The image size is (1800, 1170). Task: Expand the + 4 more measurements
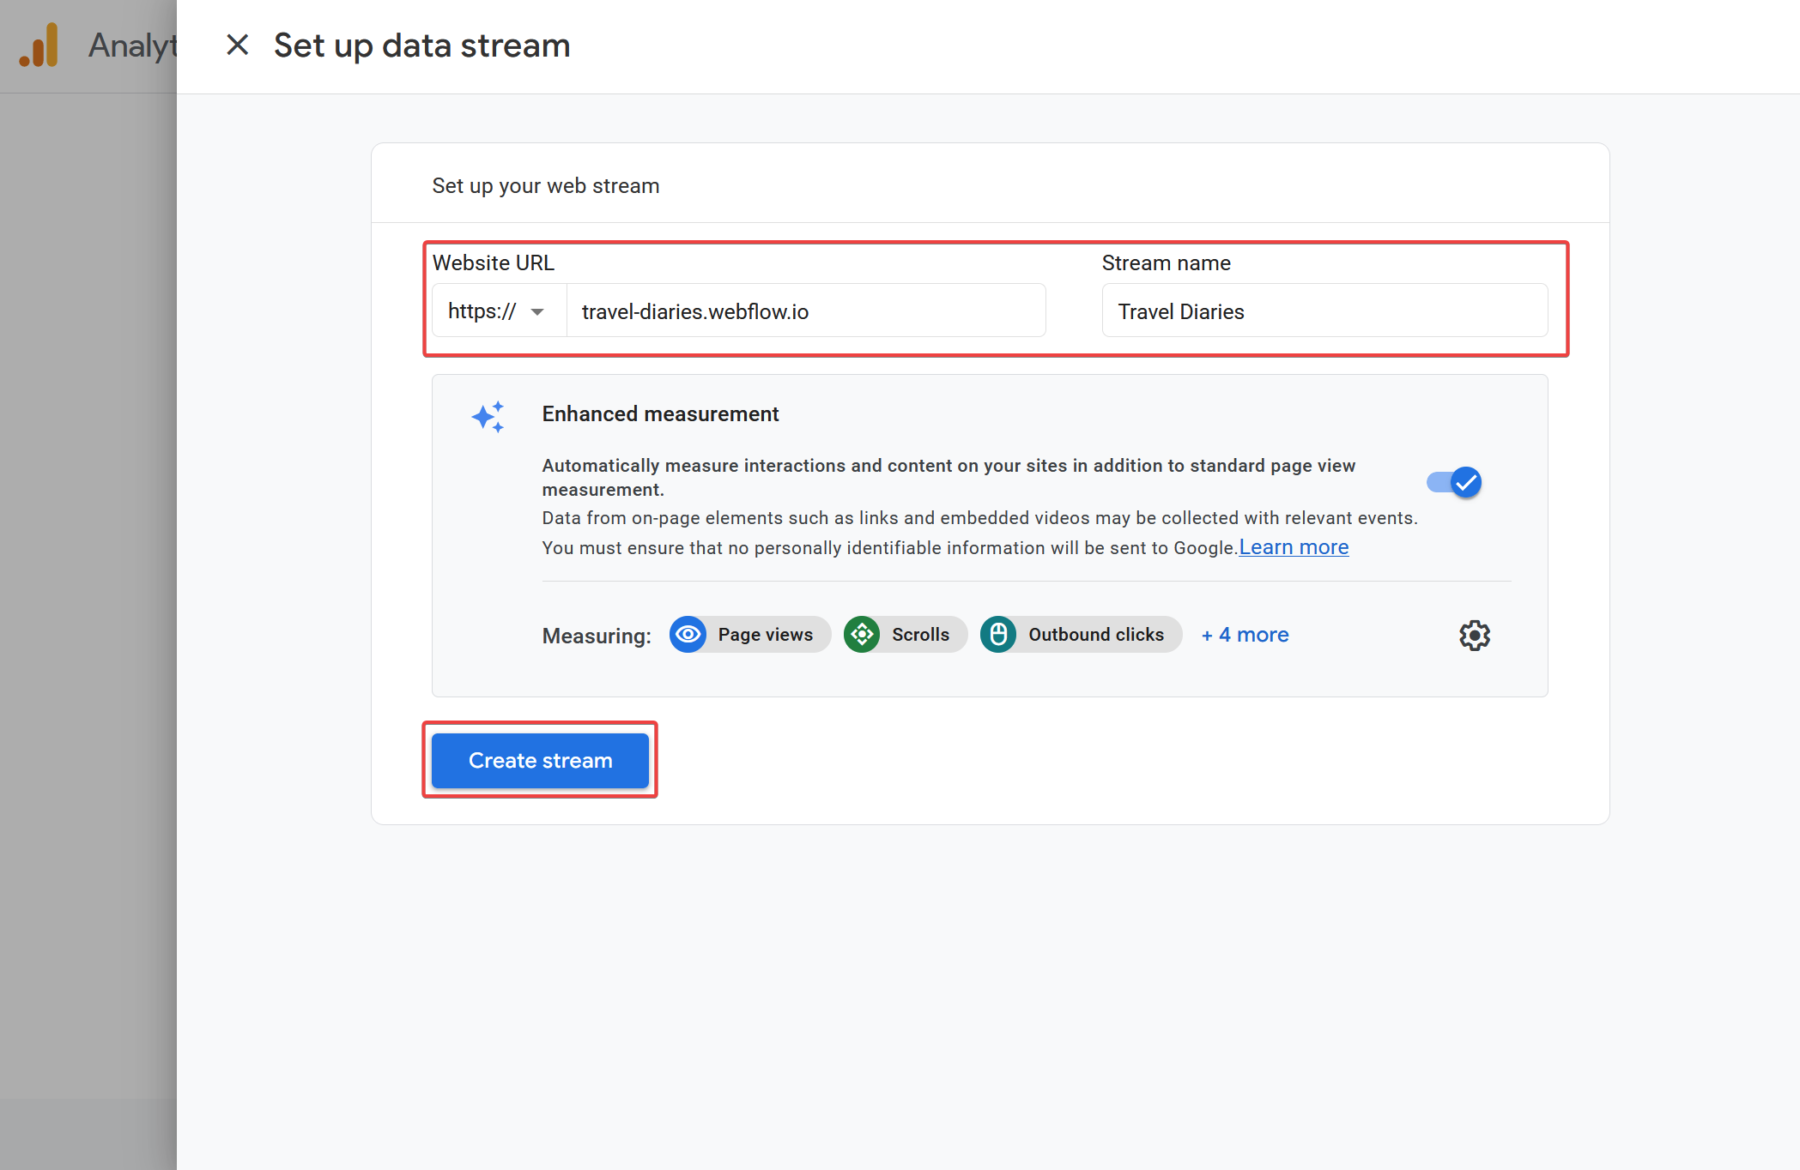pyautogui.click(x=1245, y=635)
